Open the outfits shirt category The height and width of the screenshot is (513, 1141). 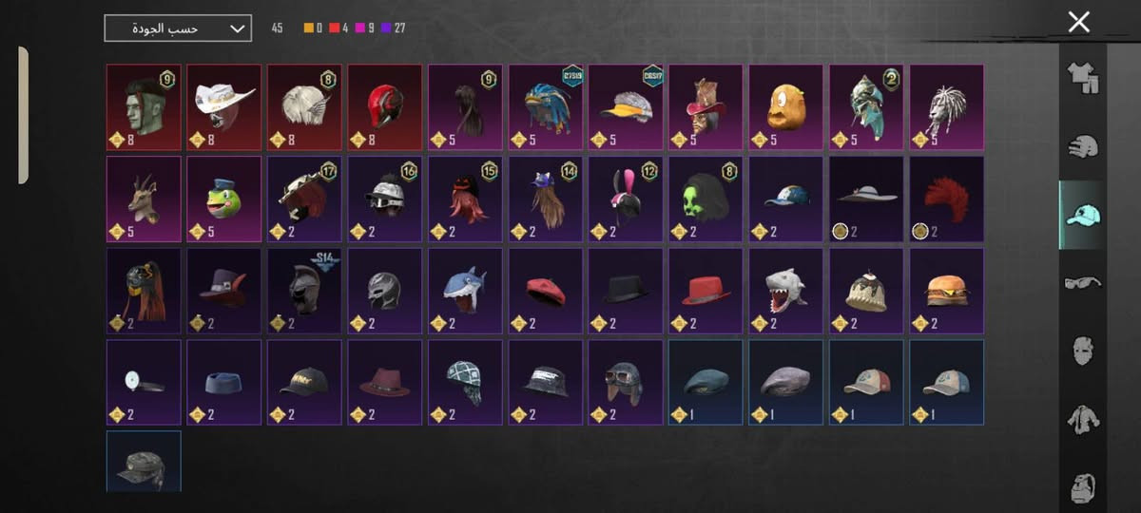tap(1082, 78)
